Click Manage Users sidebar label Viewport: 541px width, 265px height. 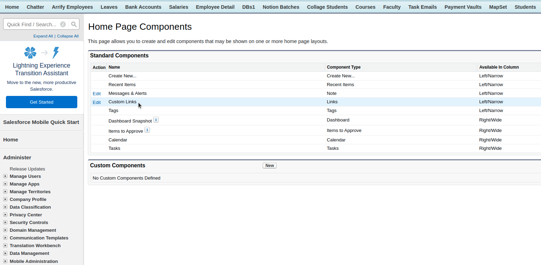(x=25, y=176)
